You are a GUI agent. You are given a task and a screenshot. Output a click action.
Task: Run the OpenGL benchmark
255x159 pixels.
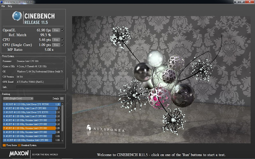pos(56,30)
